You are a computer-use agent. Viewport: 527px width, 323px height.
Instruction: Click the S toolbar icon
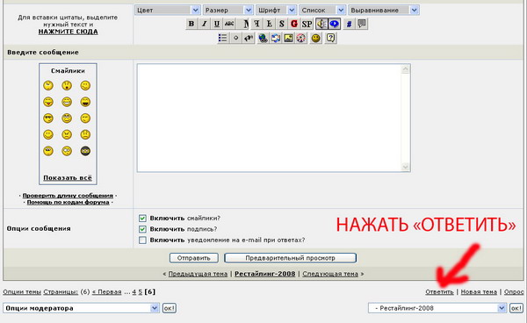coord(281,24)
